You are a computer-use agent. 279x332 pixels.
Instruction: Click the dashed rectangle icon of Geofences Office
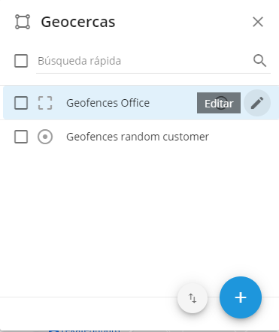coord(45,103)
